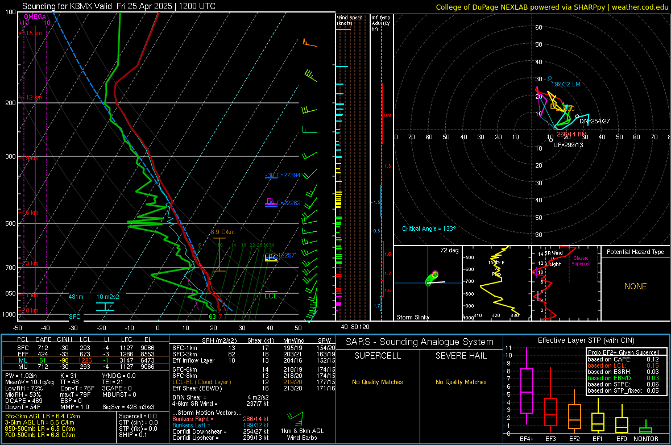Click the 'PW = 1.02in' value
671x445 pixels.
[21, 375]
